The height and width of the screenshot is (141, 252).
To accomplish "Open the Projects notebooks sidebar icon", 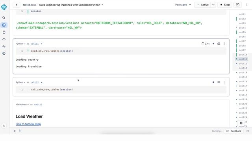I will pyautogui.click(x=4, y=25).
